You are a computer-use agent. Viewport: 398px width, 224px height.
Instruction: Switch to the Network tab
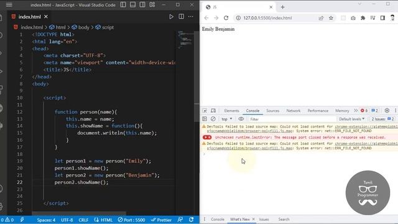(294, 111)
